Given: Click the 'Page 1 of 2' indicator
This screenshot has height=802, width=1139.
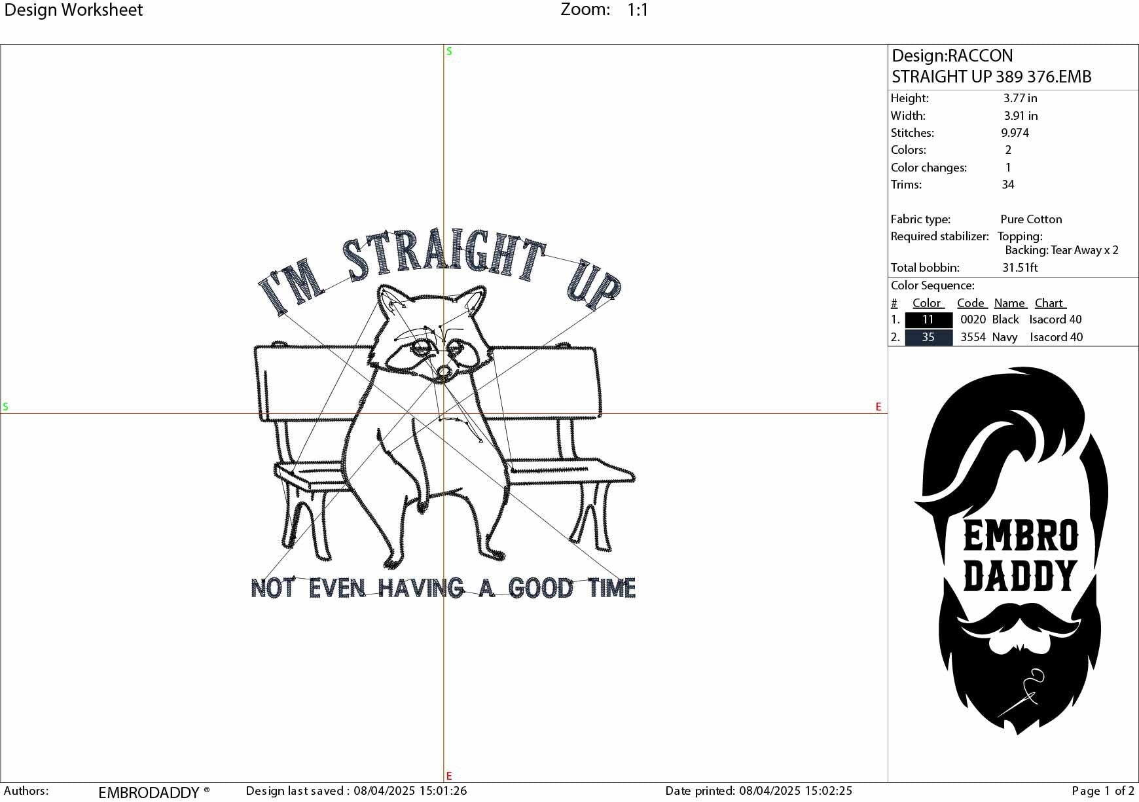Looking at the screenshot, I should (x=1103, y=791).
